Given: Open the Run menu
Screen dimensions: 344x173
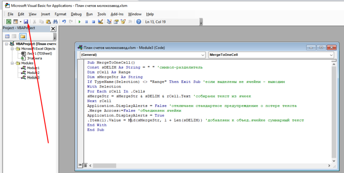Looking at the screenshot, I should 89,14.
